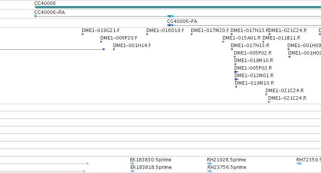Open the CG40006-RA transcript label
Screen dimensions: 321x173
pos(49,12)
